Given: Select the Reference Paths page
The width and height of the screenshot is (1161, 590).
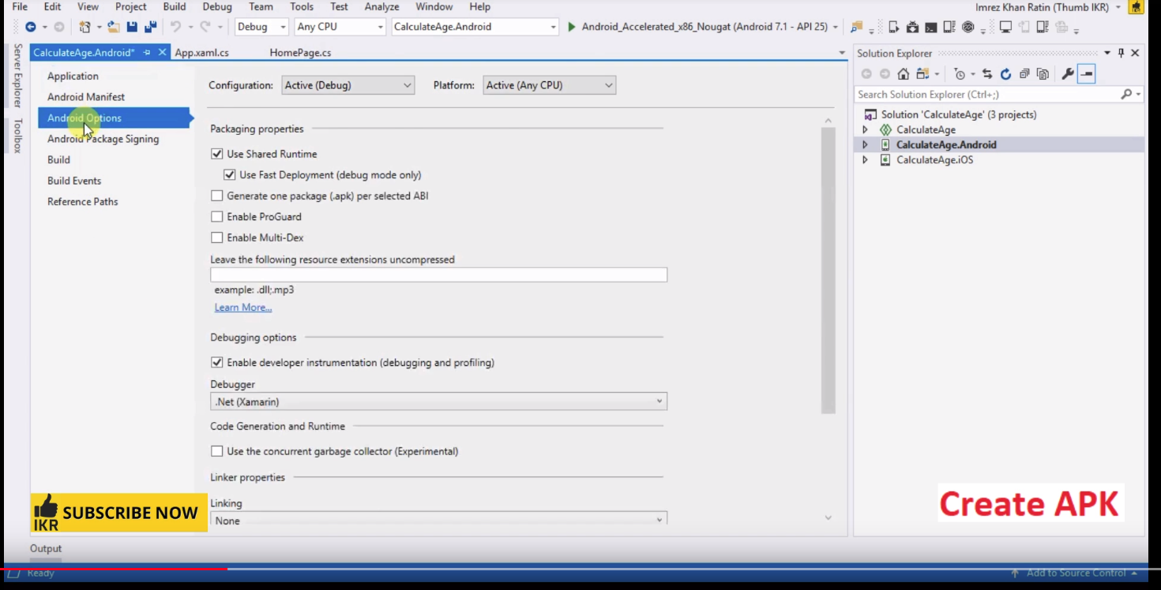Looking at the screenshot, I should coord(82,201).
